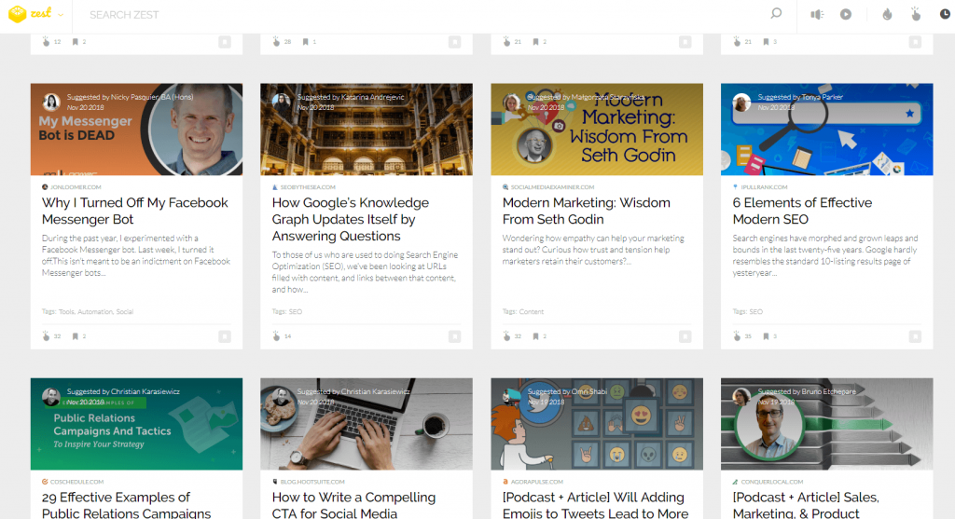Open the 6 Elements of Effective Modern SEO thumbnail
The width and height of the screenshot is (955, 519).
click(x=826, y=129)
